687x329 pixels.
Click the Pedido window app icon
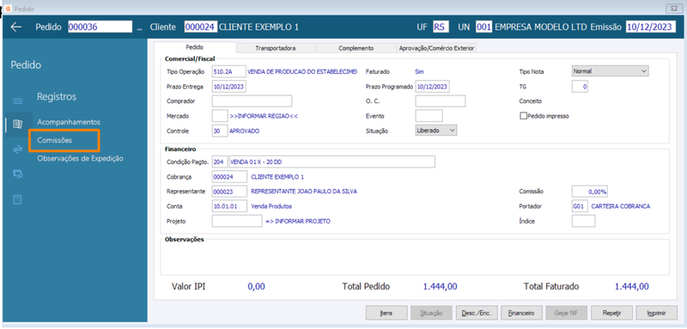click(x=7, y=9)
